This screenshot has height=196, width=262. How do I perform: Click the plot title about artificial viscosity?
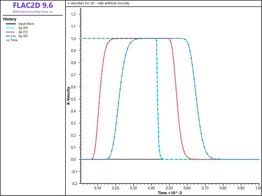coord(98,3)
